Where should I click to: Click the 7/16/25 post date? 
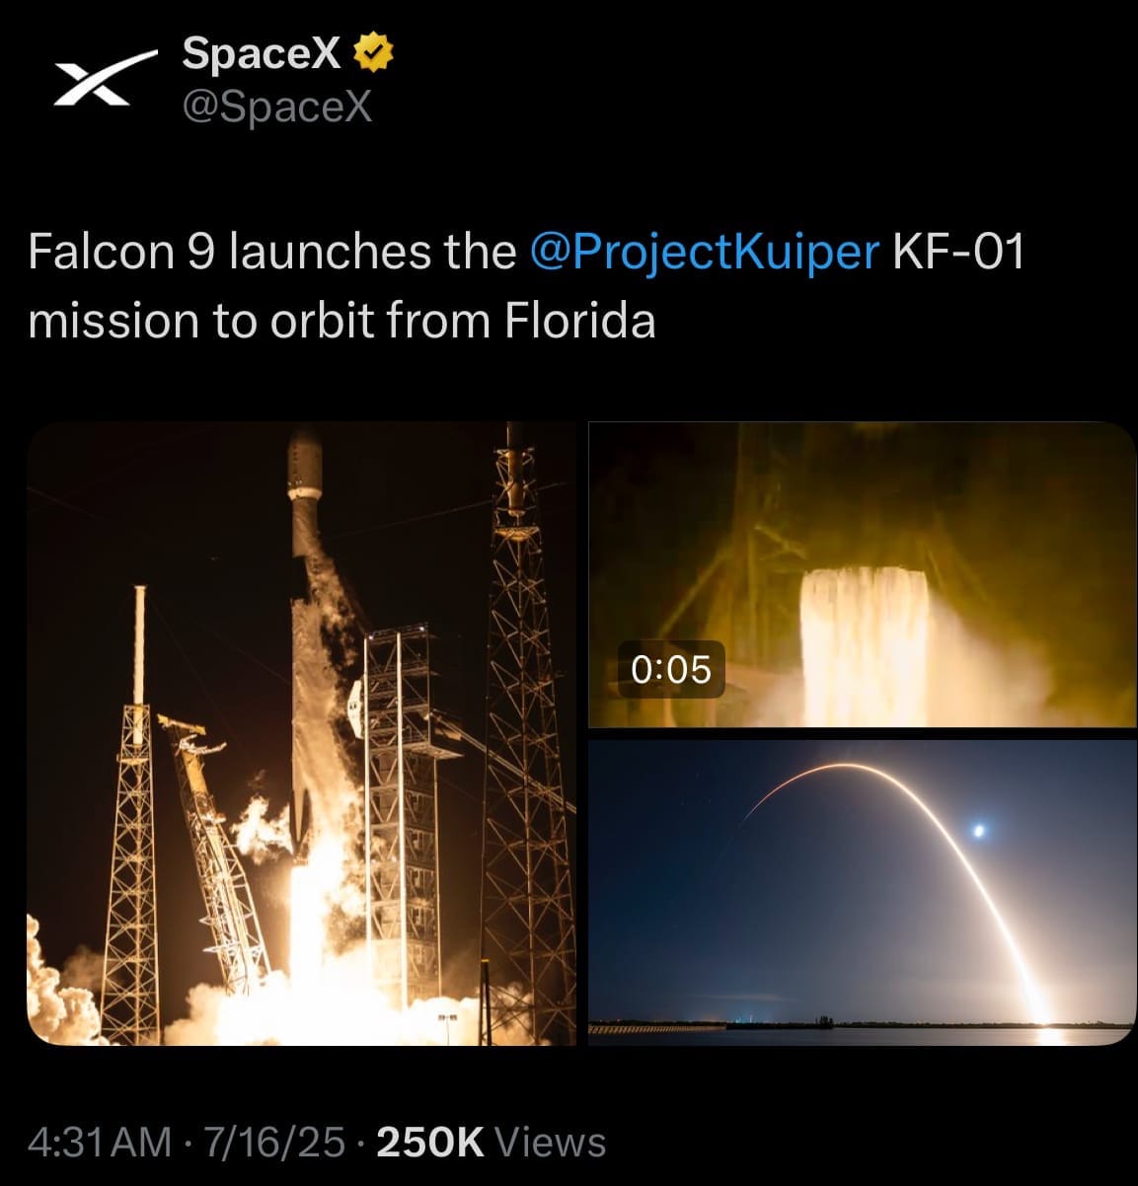click(x=273, y=1143)
